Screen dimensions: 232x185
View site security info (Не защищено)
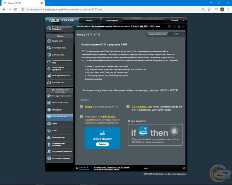32,9
